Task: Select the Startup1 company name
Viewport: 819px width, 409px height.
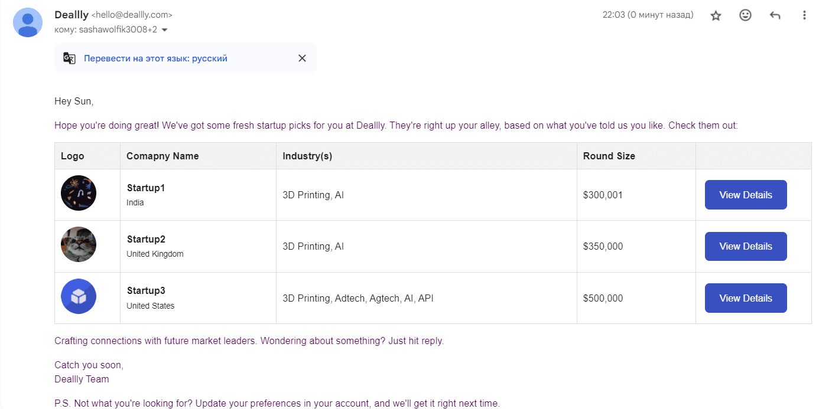Action: click(x=146, y=188)
